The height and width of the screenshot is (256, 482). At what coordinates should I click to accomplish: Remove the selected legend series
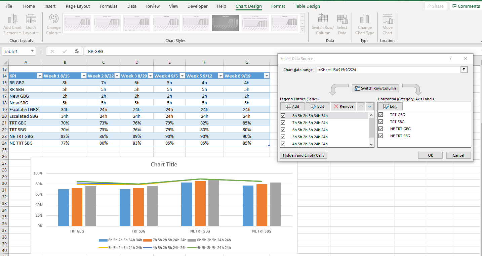[x=343, y=106]
